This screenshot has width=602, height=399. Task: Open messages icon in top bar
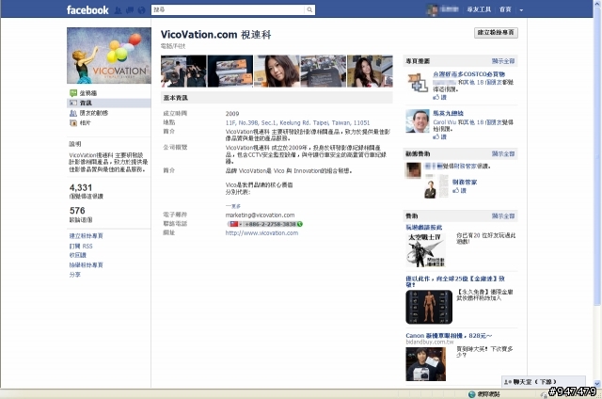[x=130, y=10]
